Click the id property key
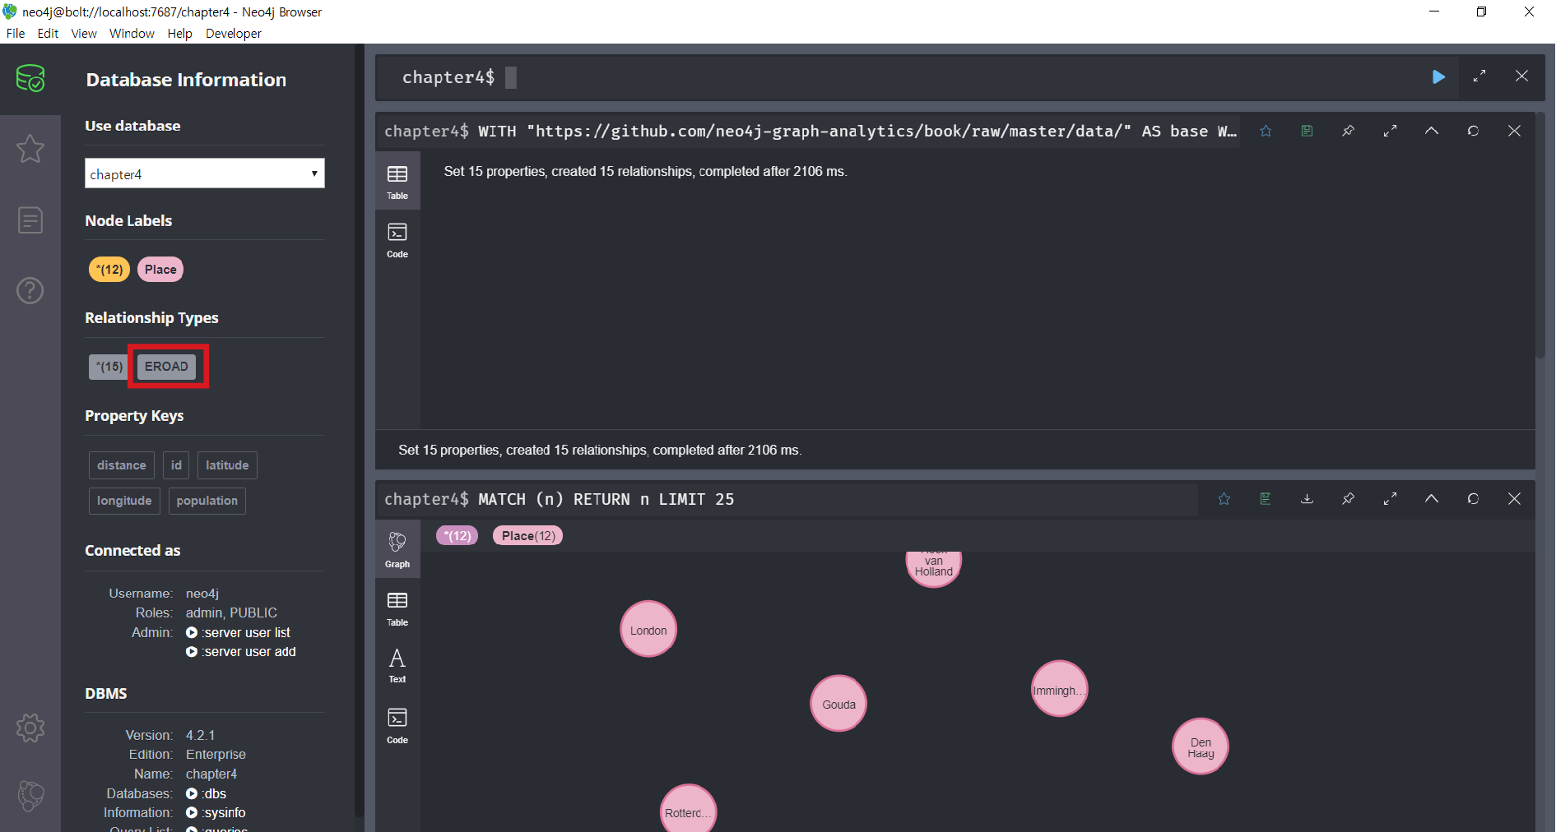Image resolution: width=1556 pixels, height=832 pixels. tap(176, 465)
